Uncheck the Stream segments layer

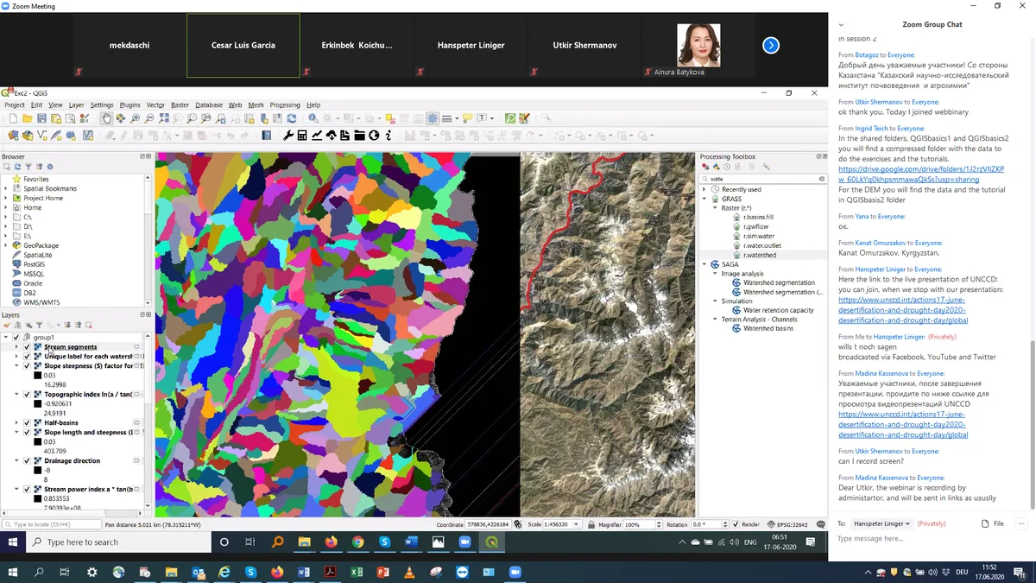(27, 347)
